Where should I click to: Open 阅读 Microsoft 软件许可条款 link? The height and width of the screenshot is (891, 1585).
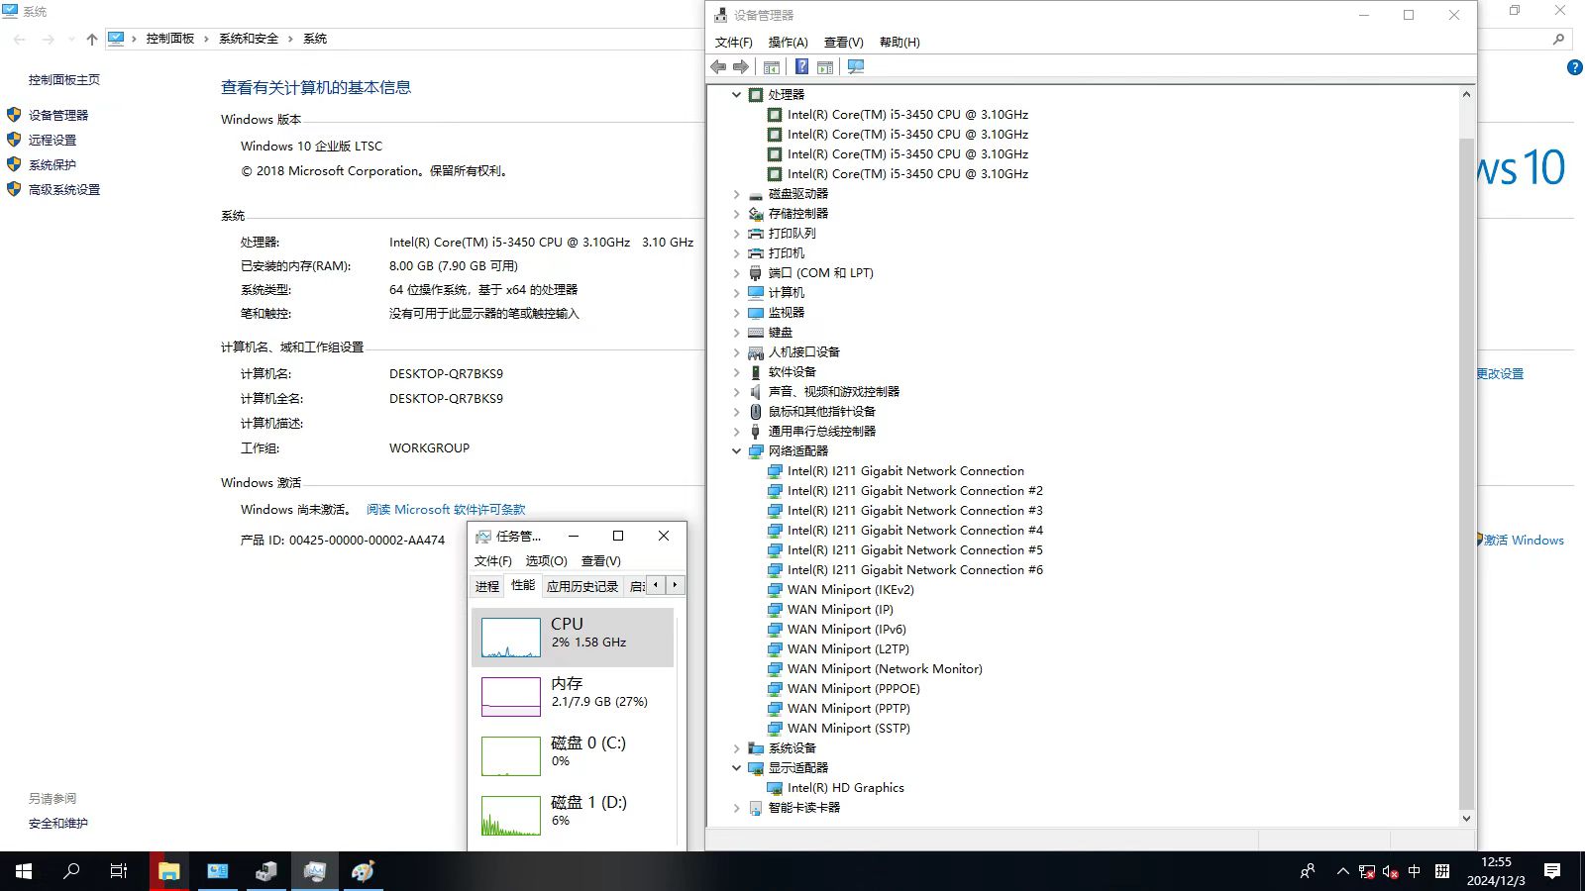(x=446, y=510)
